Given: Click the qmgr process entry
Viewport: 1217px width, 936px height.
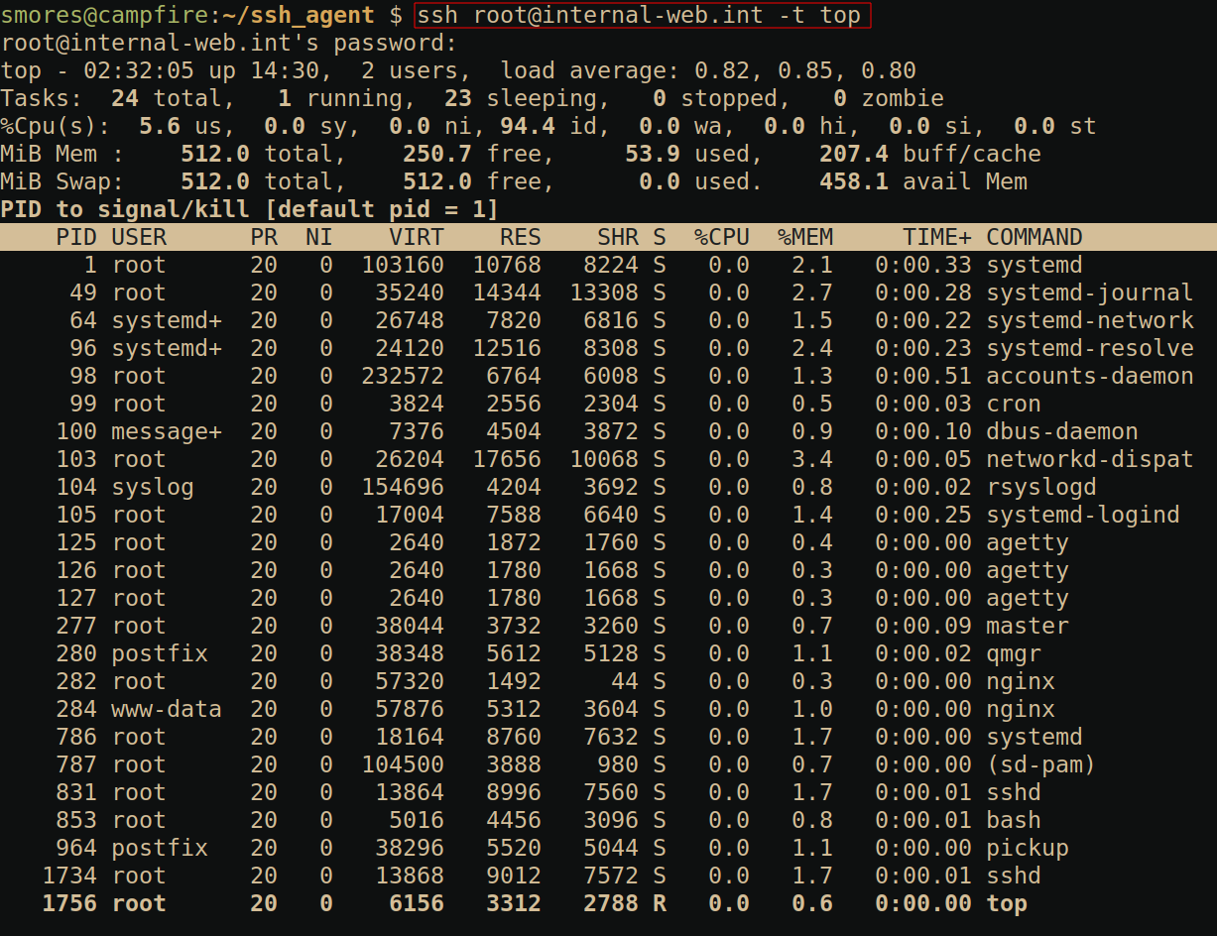Looking at the screenshot, I should [1013, 653].
